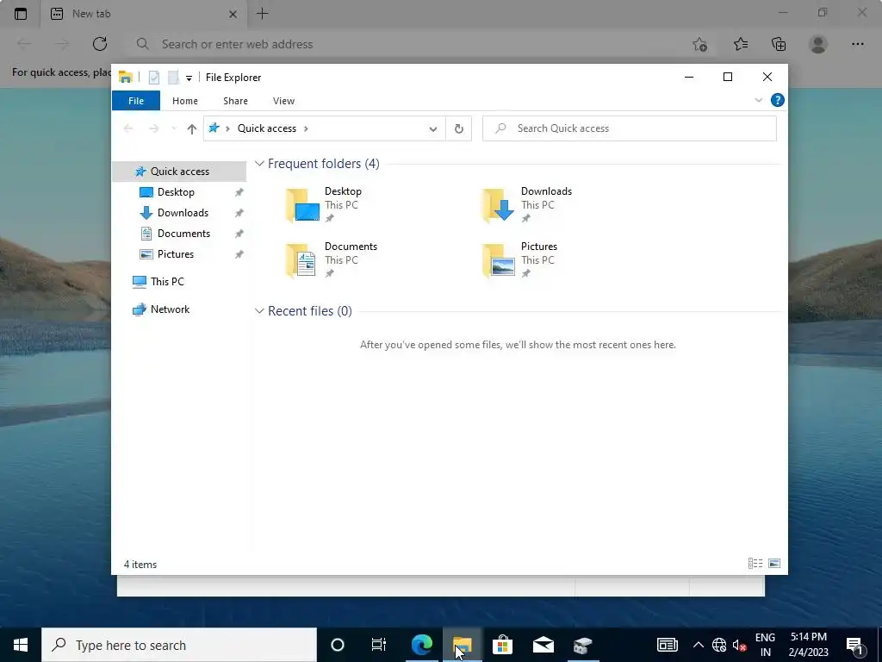
Task: Select This PC in navigation pane
Action: coord(167,282)
